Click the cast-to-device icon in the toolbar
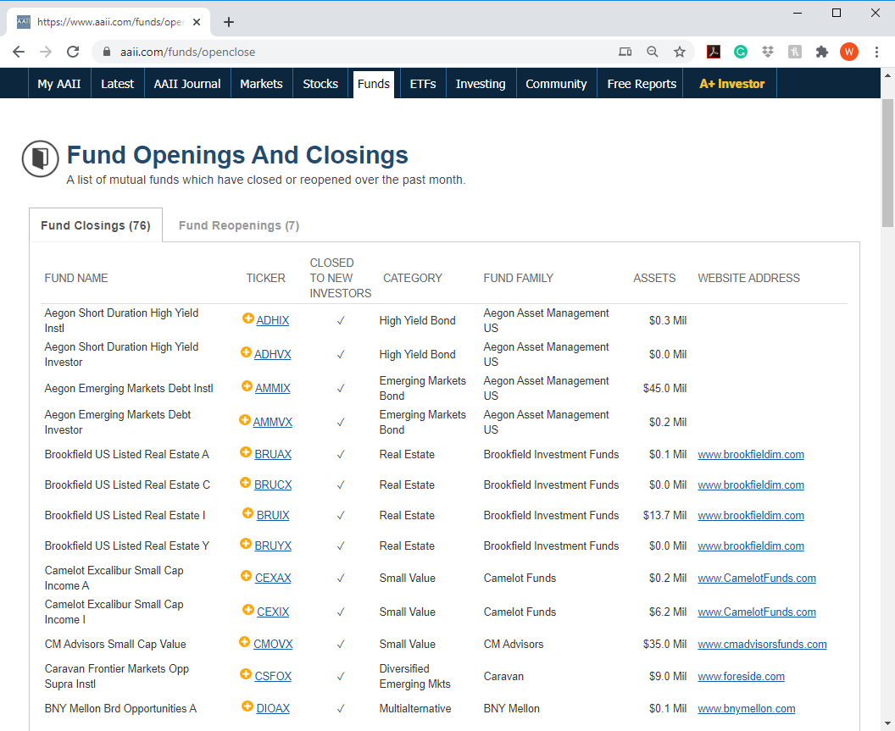Viewport: 895px width, 731px height. click(625, 52)
